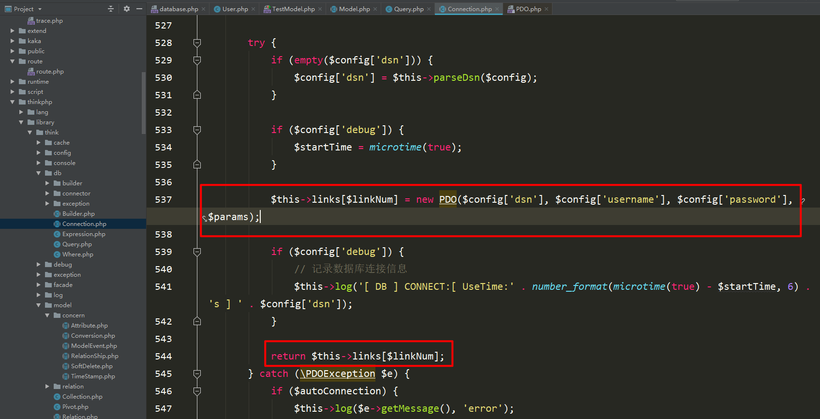Select Query.php class icon in project tree
The height and width of the screenshot is (419, 820).
(57, 244)
